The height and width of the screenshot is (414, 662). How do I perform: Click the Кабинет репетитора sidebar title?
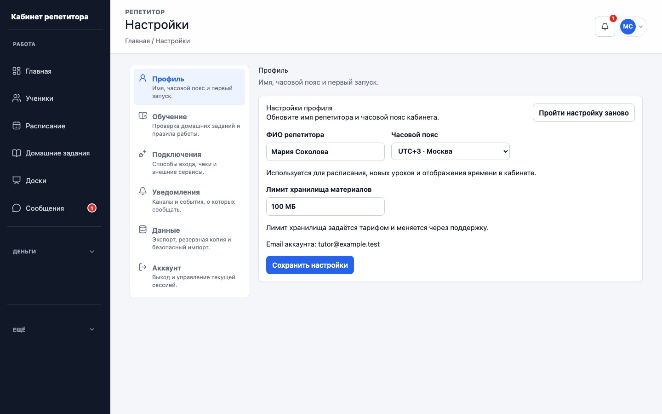click(x=50, y=17)
